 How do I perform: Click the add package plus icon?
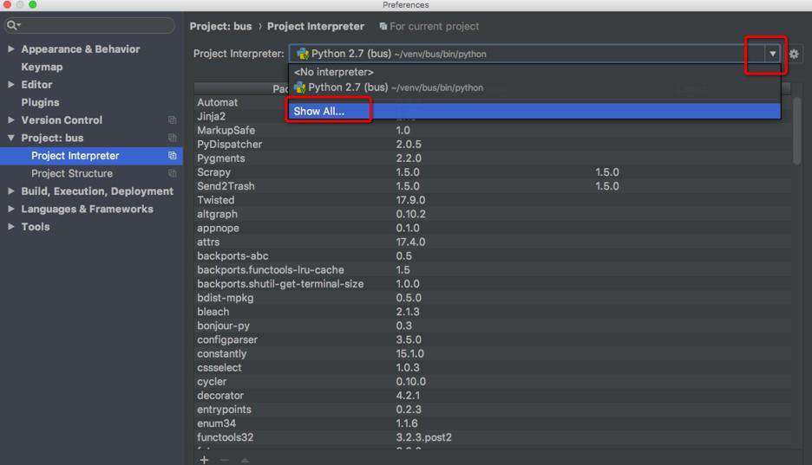(x=204, y=459)
